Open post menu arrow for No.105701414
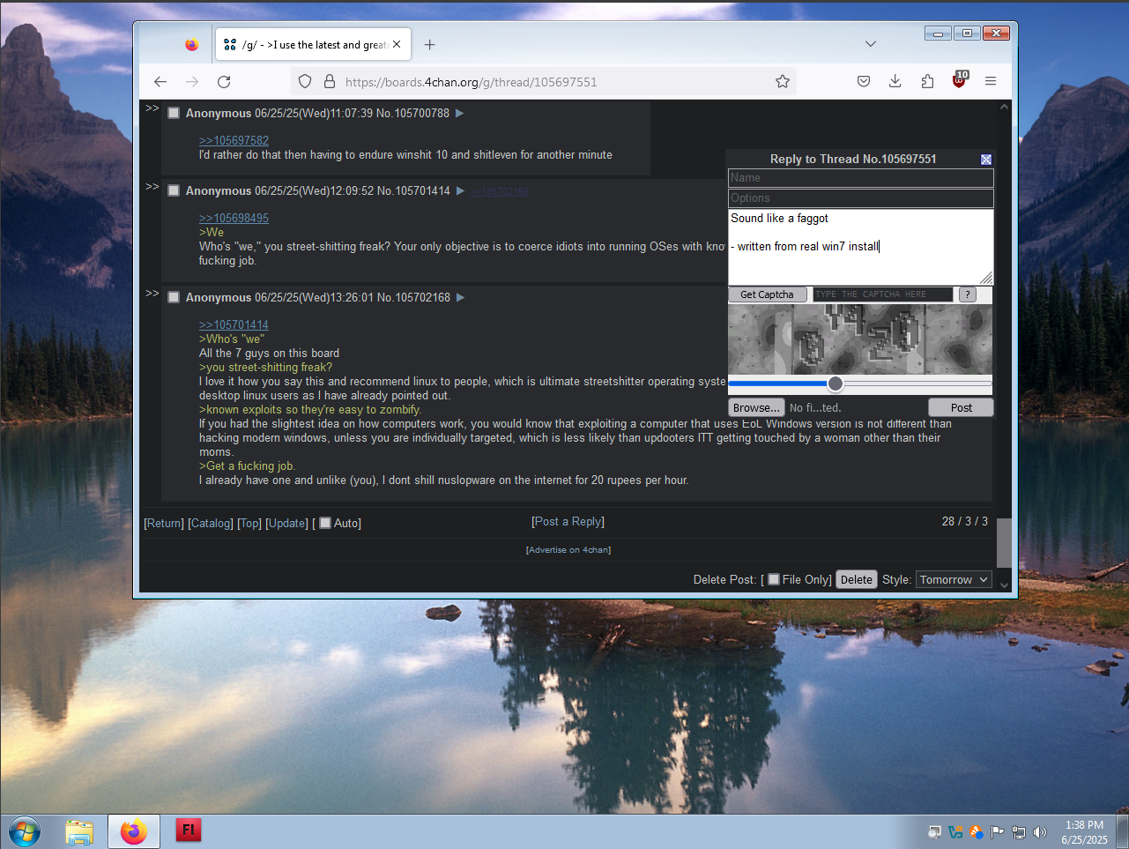The image size is (1129, 849). 460,190
